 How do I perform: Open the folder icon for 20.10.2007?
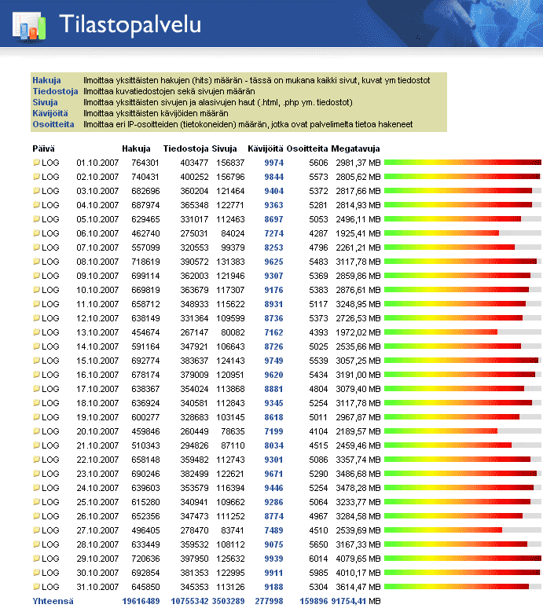coord(37,431)
